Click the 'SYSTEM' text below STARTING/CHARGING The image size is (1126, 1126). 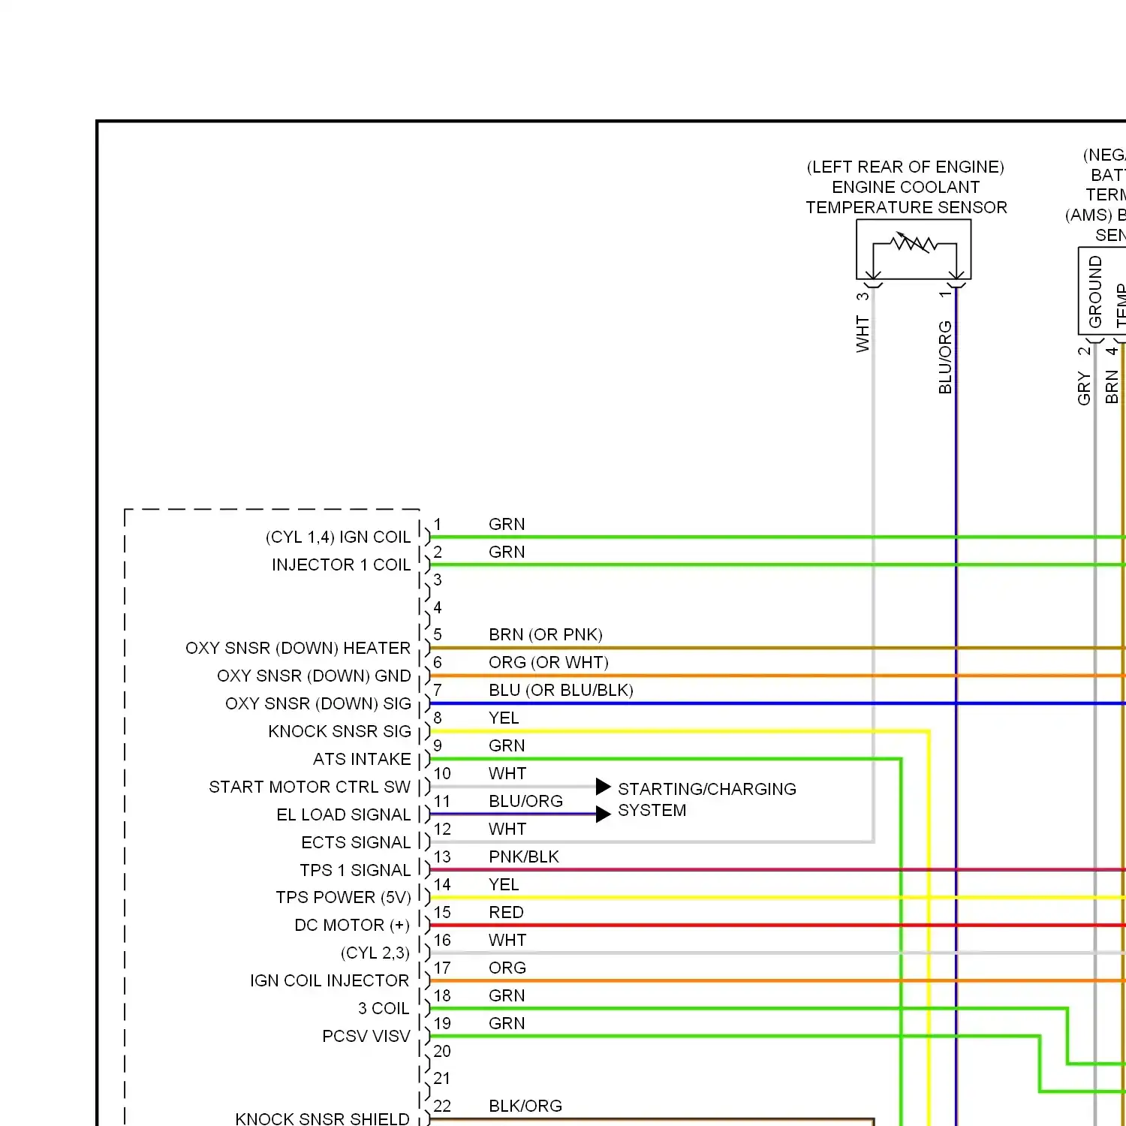tap(652, 811)
